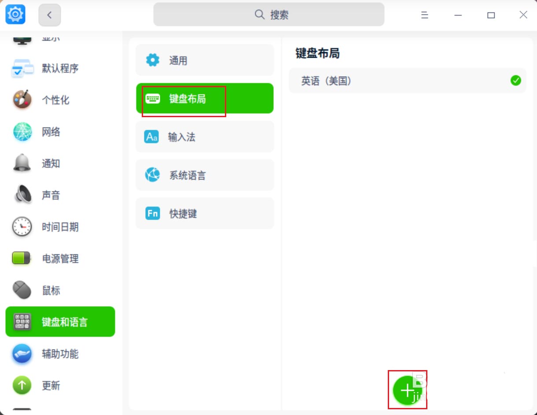This screenshot has height=415, width=537.
Task: Open Accessibility (辅助功能) settings
Action: pos(60,354)
